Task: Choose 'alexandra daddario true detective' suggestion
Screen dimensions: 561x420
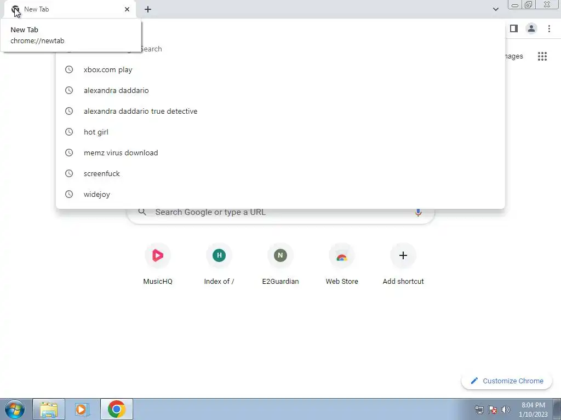Action: (x=280, y=111)
